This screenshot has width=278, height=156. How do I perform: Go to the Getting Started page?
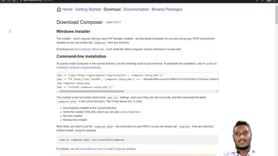click(88, 10)
